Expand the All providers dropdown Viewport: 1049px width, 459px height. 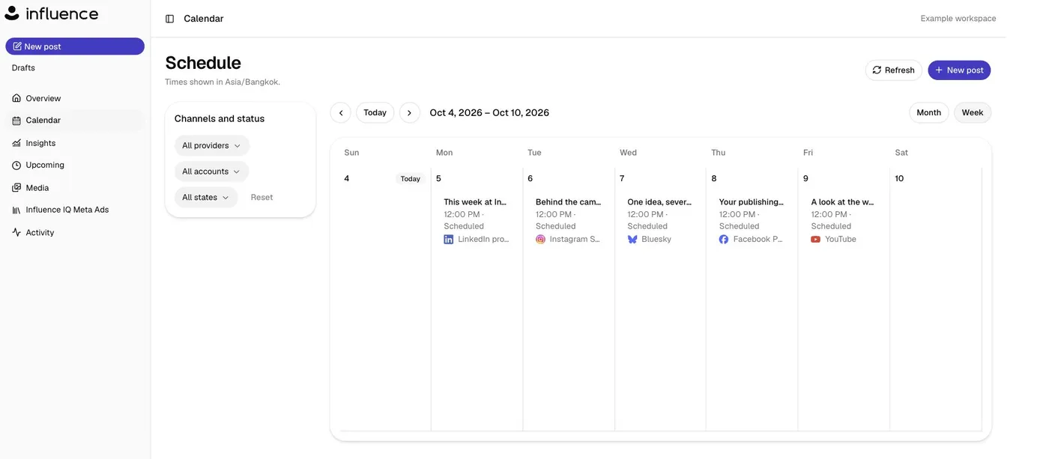pyautogui.click(x=212, y=146)
